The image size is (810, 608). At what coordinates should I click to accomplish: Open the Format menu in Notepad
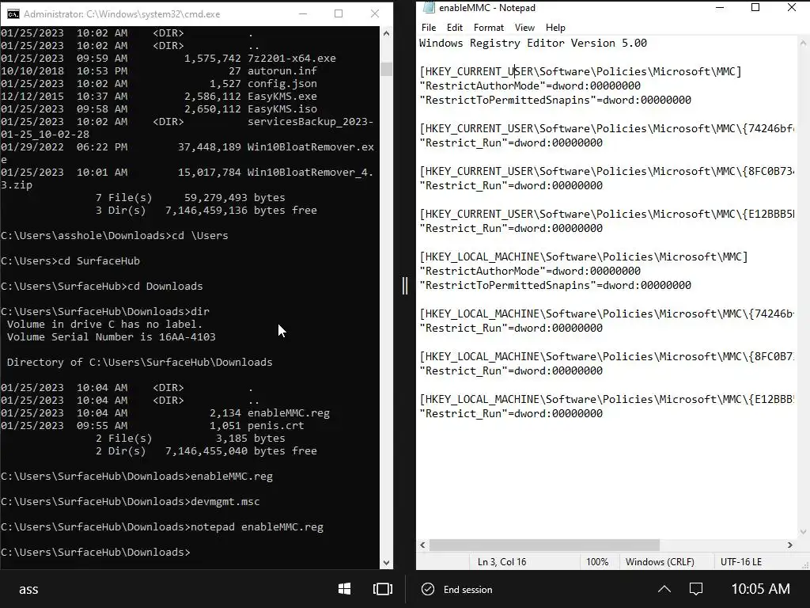[x=488, y=28]
